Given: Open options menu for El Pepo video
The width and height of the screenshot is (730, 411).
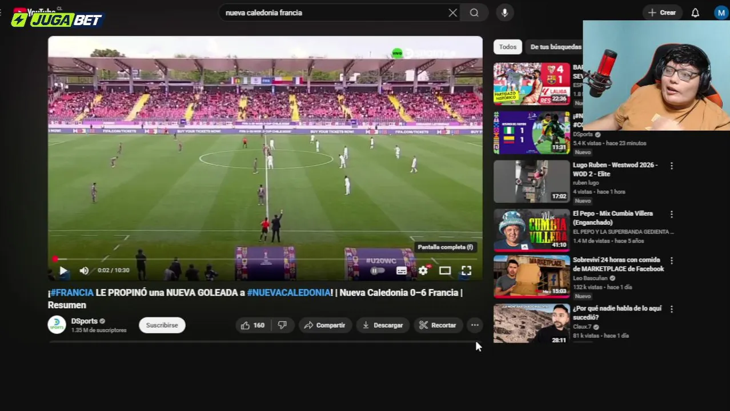Looking at the screenshot, I should coord(672,214).
